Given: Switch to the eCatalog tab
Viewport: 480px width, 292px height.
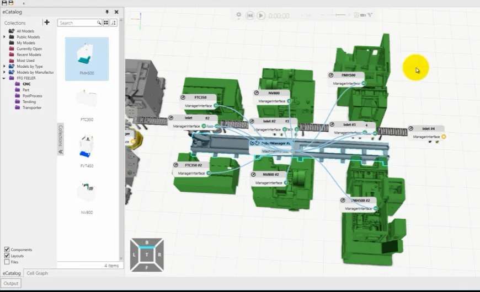Looking at the screenshot, I should [12, 273].
